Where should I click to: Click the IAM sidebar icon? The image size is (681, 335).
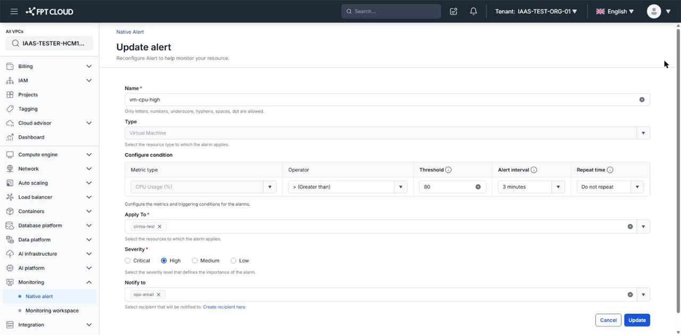pyautogui.click(x=10, y=80)
